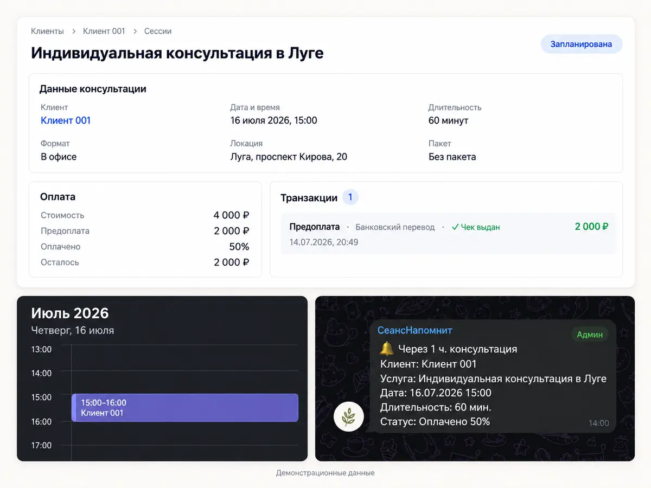Click the Оплачено value 50%
This screenshot has height=488, width=651.
239,247
